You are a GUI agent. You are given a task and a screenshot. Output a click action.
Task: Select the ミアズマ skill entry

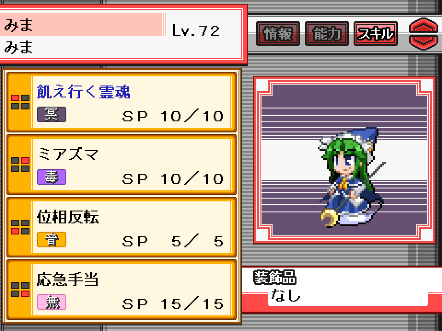121,165
